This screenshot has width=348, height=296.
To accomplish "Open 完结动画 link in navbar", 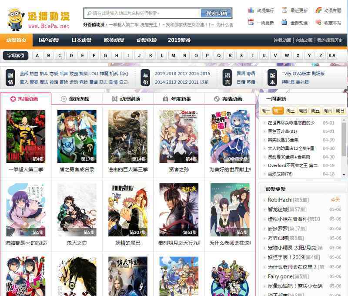I will pos(304,40).
